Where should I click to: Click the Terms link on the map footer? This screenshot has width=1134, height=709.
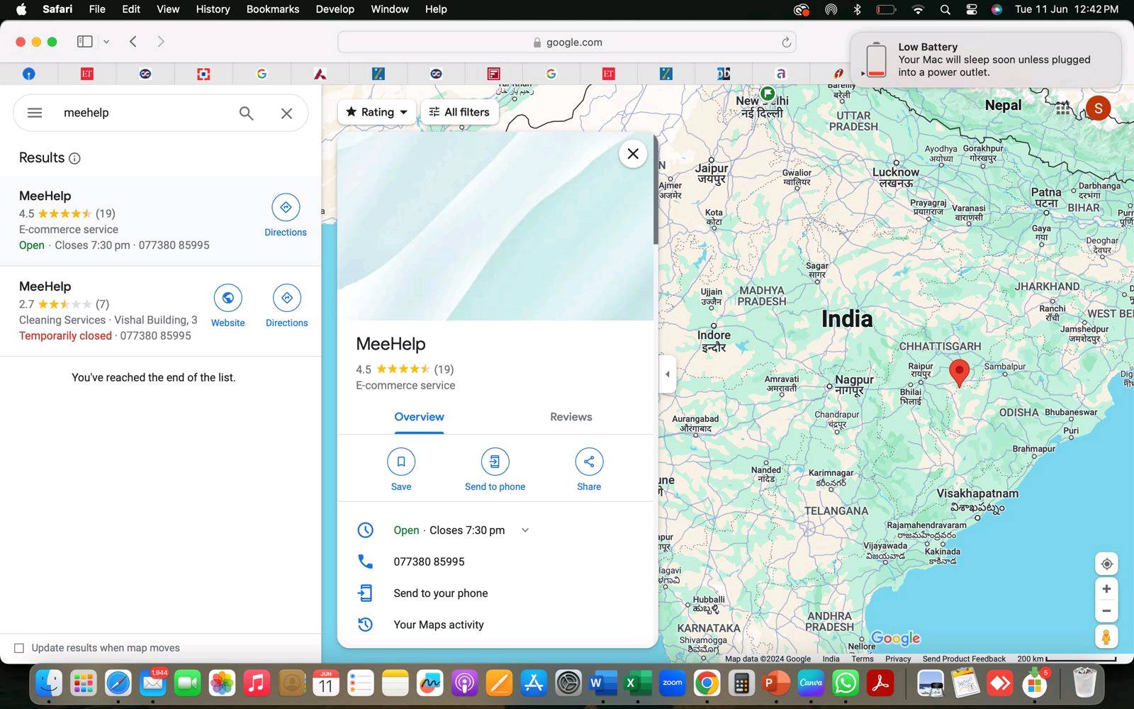pos(862,659)
